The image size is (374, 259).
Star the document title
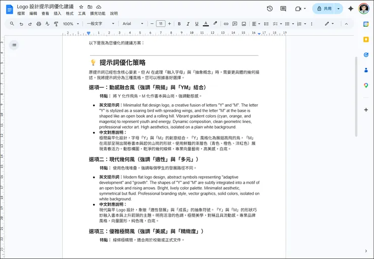[x=81, y=7]
